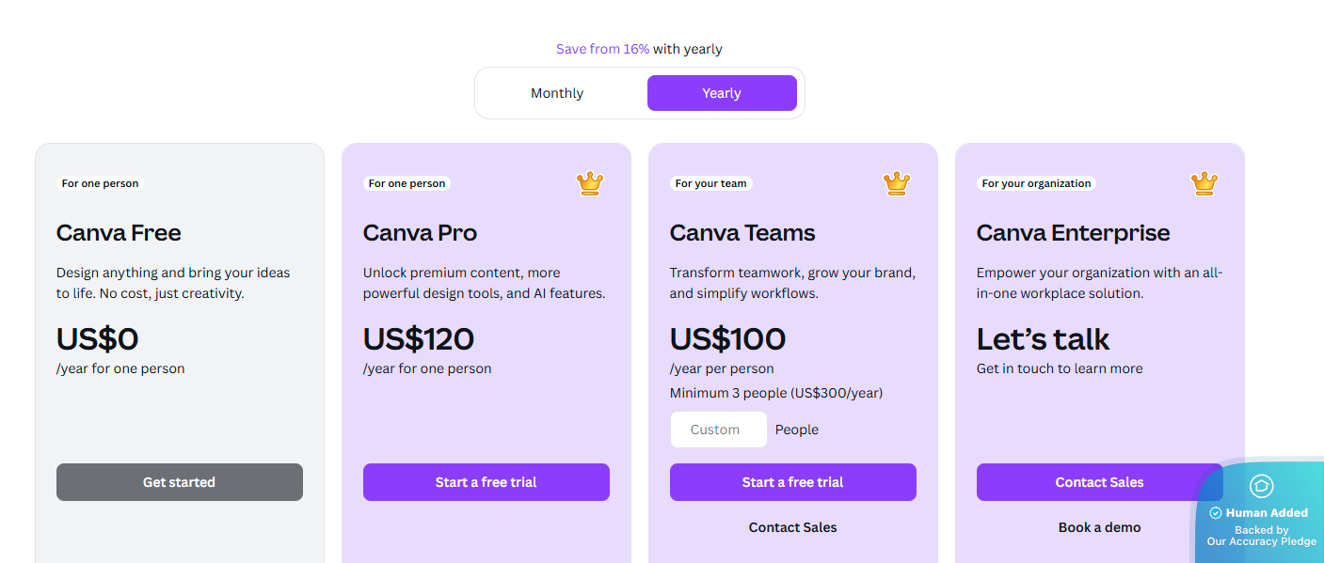Screen dimensions: 1324x563
Task: Expand the team size chooser on Canva Teams
Action: 718,429
